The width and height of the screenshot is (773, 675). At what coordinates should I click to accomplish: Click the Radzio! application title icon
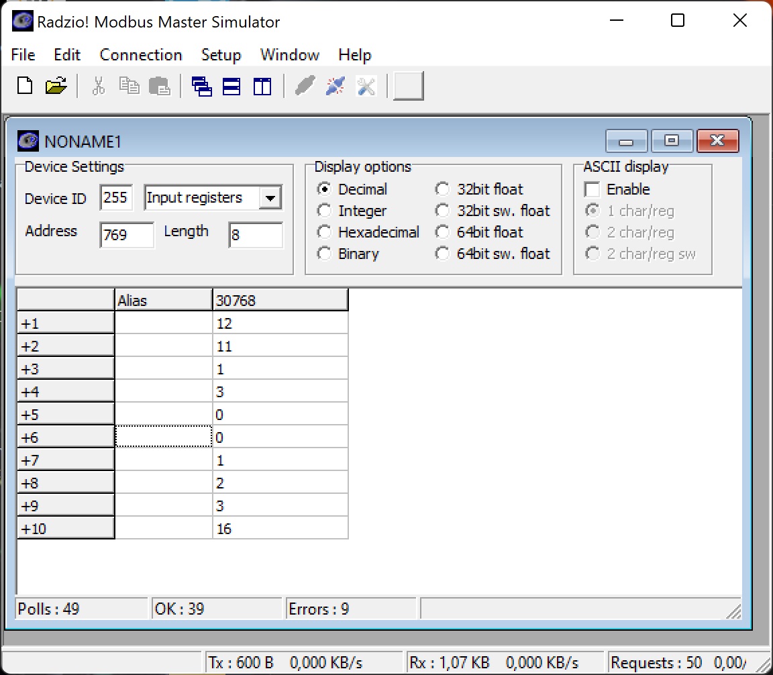(x=23, y=21)
